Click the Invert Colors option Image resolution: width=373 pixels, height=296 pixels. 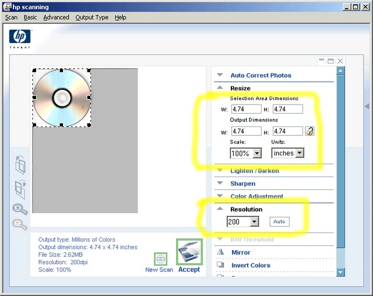click(251, 265)
